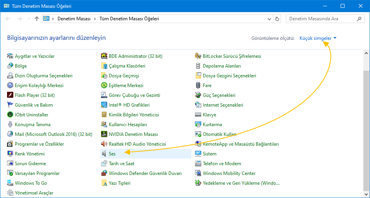Click the scrollbar down arrow

[366, 194]
